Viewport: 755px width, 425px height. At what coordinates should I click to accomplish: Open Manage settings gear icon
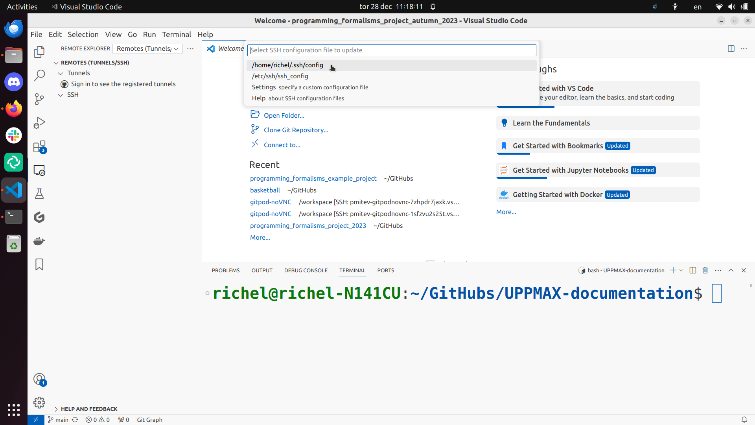(x=39, y=403)
